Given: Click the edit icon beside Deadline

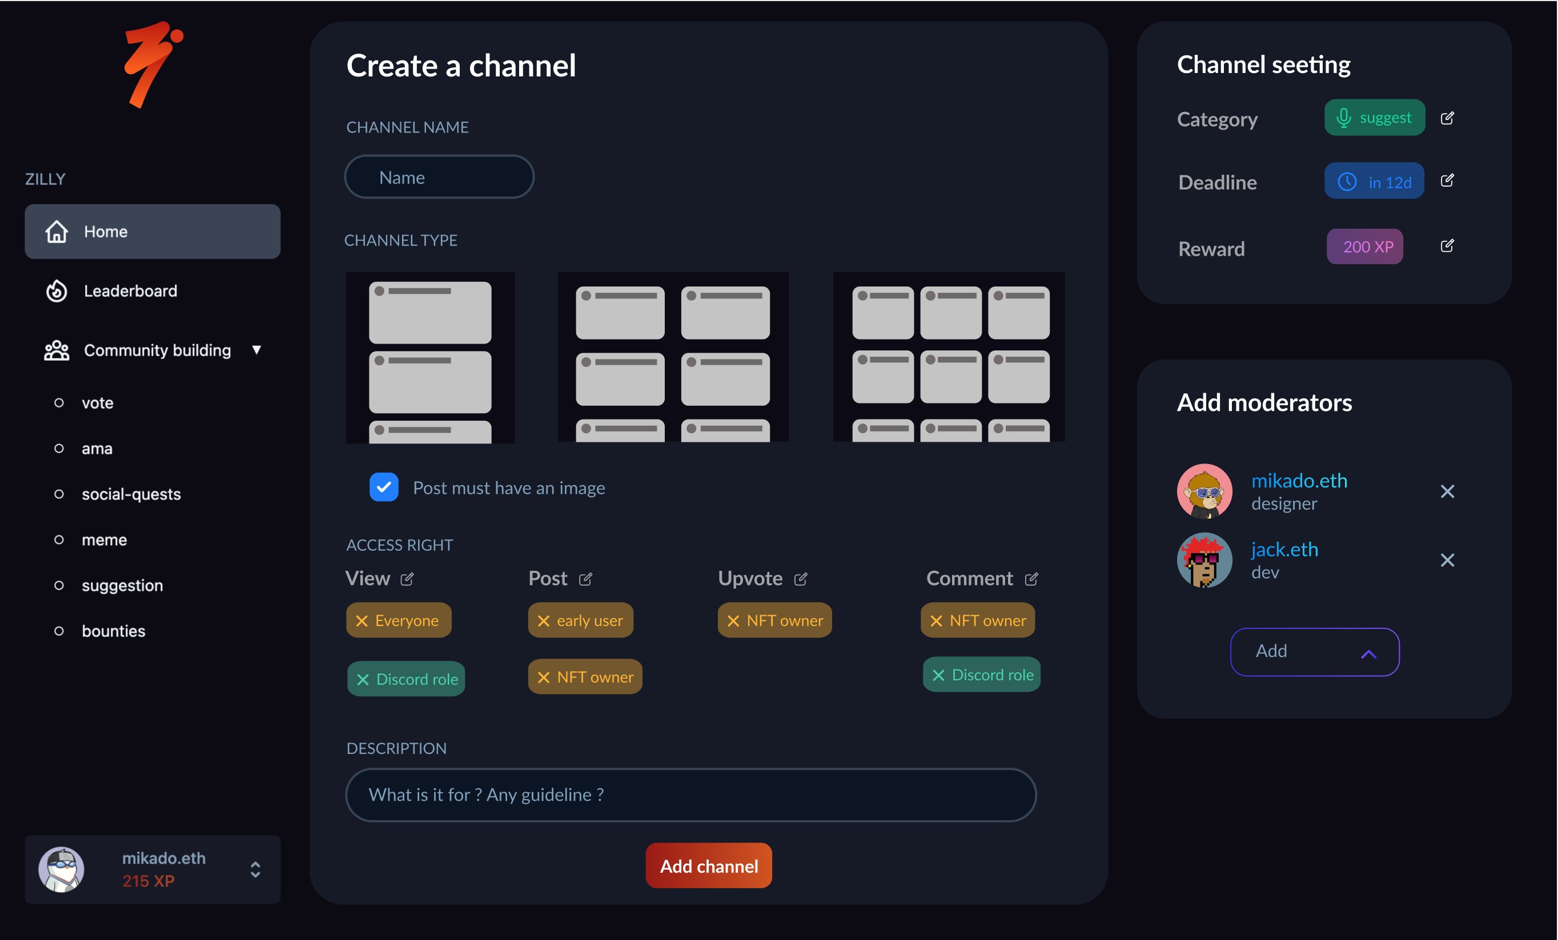Looking at the screenshot, I should click(1447, 181).
